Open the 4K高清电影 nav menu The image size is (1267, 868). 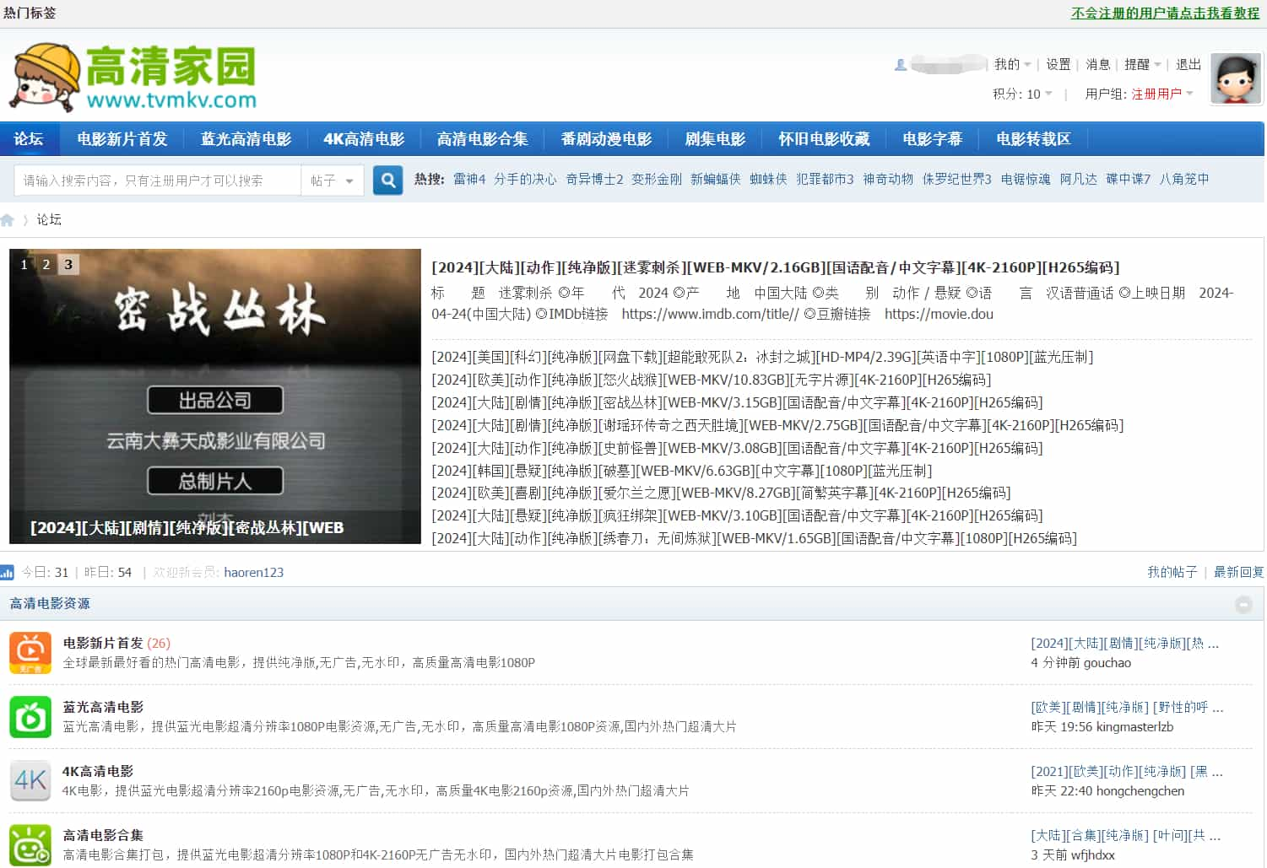[364, 139]
